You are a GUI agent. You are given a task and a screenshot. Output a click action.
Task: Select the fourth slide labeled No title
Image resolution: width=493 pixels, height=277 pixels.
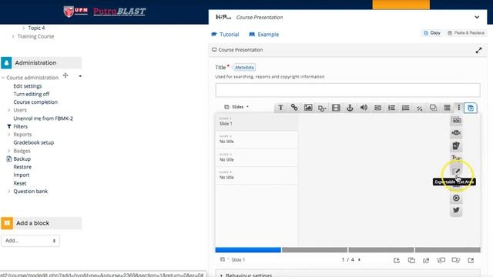(257, 175)
